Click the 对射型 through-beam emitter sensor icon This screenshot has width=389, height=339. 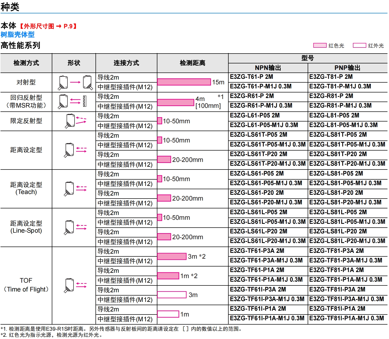coord(63,83)
